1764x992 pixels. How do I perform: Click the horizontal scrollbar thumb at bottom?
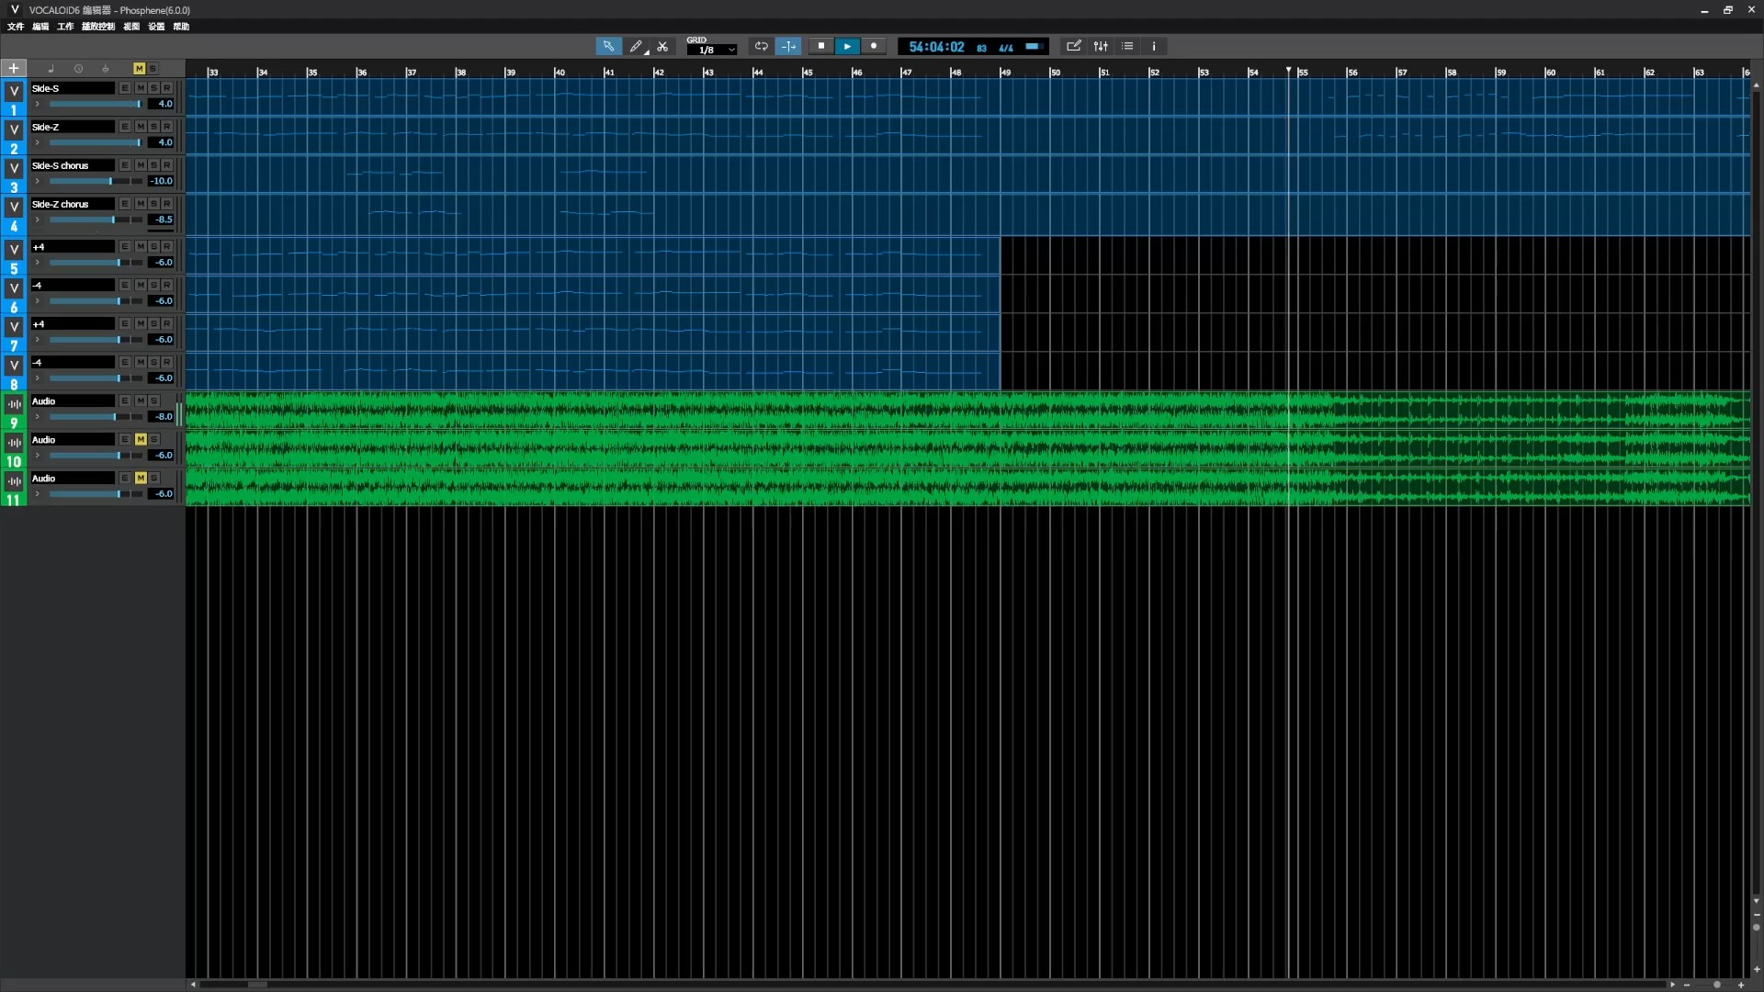click(x=257, y=985)
